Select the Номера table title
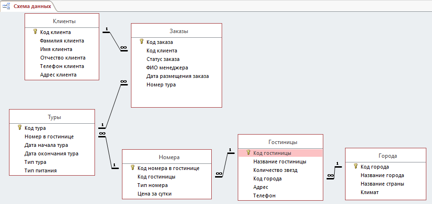Image resolution: width=432 pixels, height=204 pixels. click(x=169, y=157)
